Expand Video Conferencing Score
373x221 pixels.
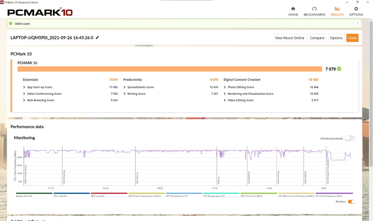[x=24, y=94]
